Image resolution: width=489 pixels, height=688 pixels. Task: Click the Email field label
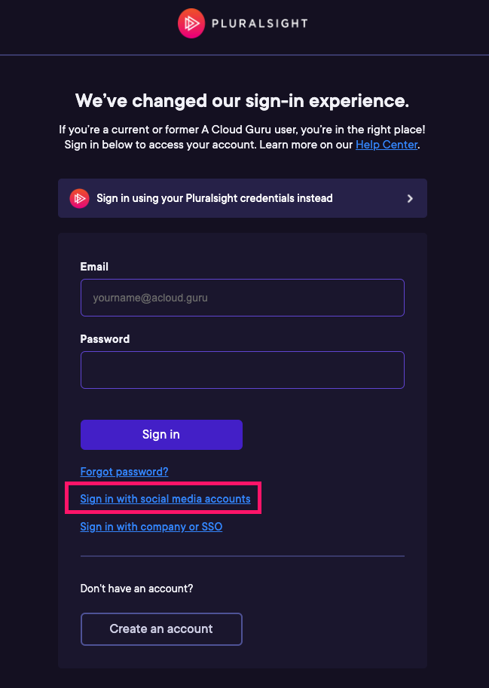click(94, 266)
